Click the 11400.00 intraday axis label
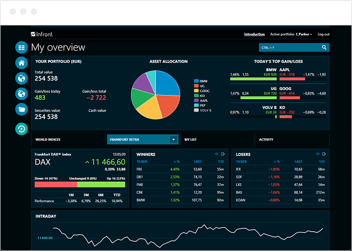Screen dimensions: 352x251 45,238
